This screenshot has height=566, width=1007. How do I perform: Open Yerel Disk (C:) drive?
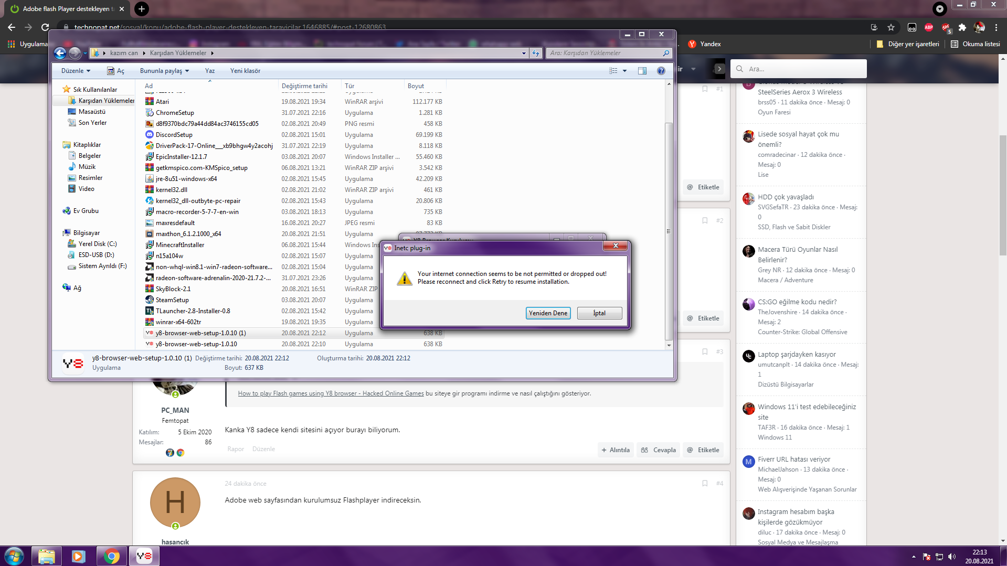tap(98, 244)
